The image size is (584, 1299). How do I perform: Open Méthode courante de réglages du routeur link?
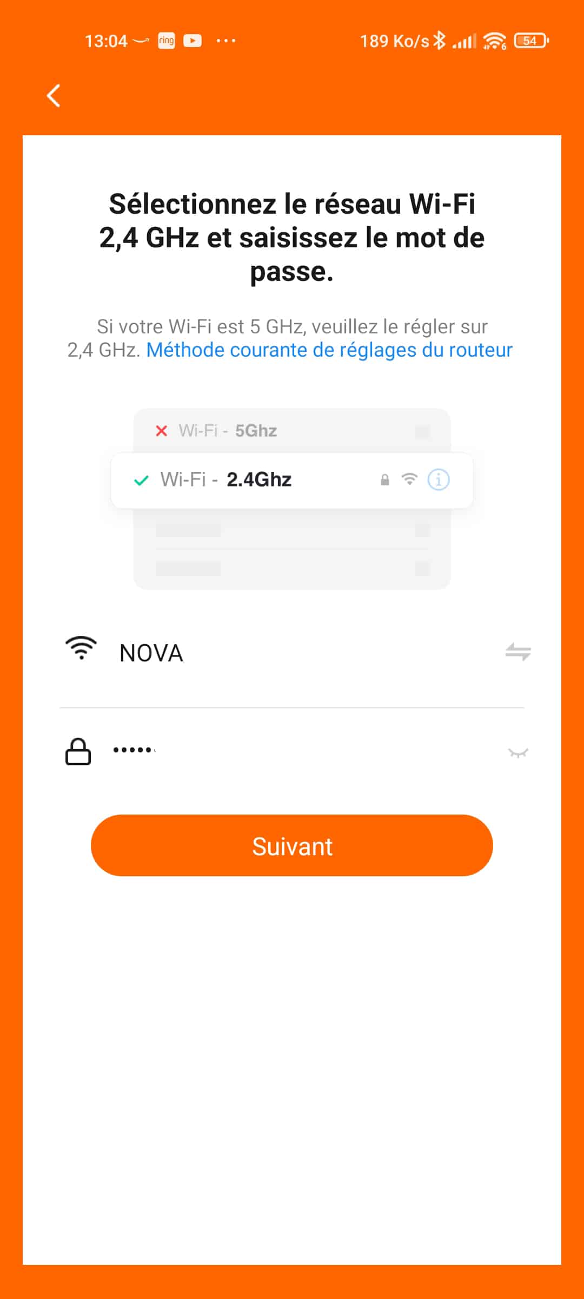click(329, 350)
